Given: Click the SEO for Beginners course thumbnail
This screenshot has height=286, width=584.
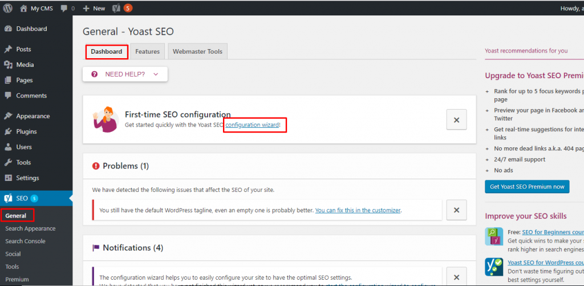Looking at the screenshot, I should pyautogui.click(x=494, y=236).
